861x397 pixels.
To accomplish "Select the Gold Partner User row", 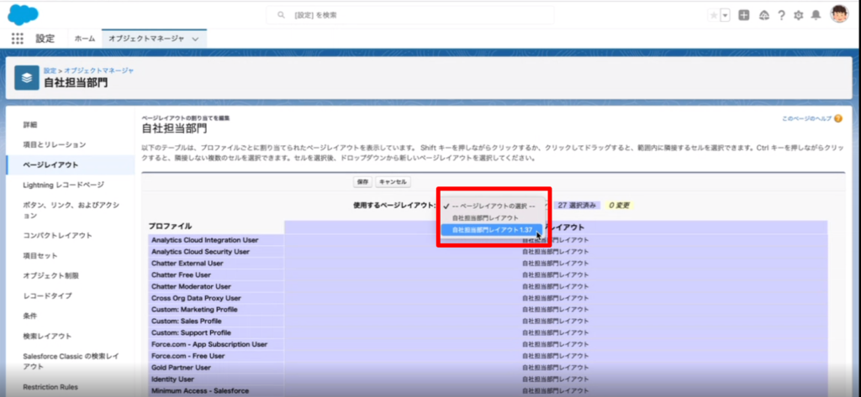I will click(x=488, y=368).
